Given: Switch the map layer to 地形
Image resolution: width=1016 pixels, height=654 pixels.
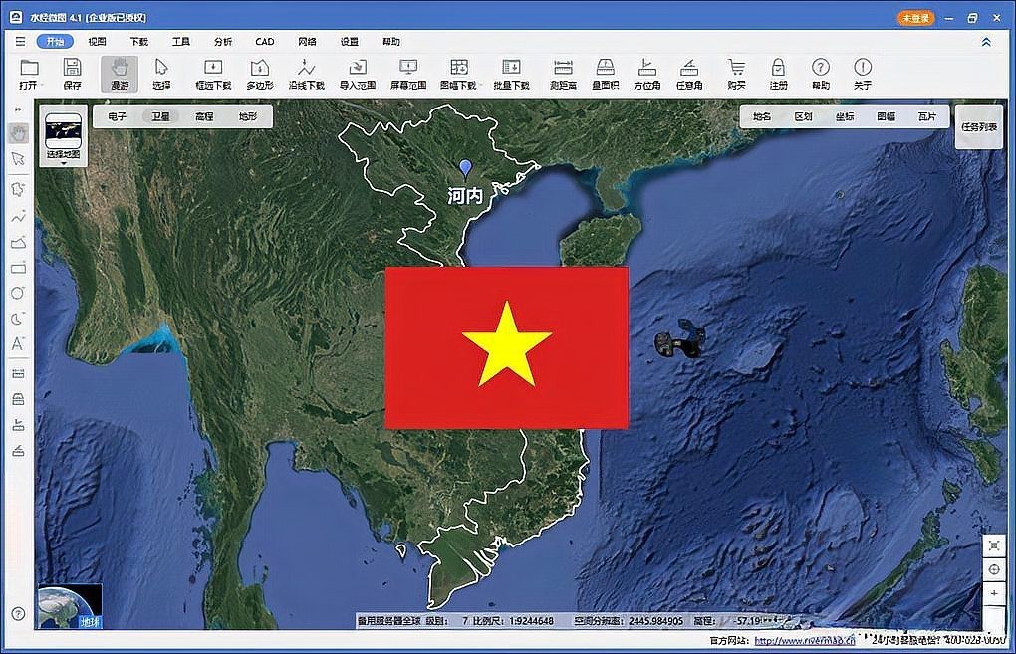Looking at the screenshot, I should click(248, 116).
